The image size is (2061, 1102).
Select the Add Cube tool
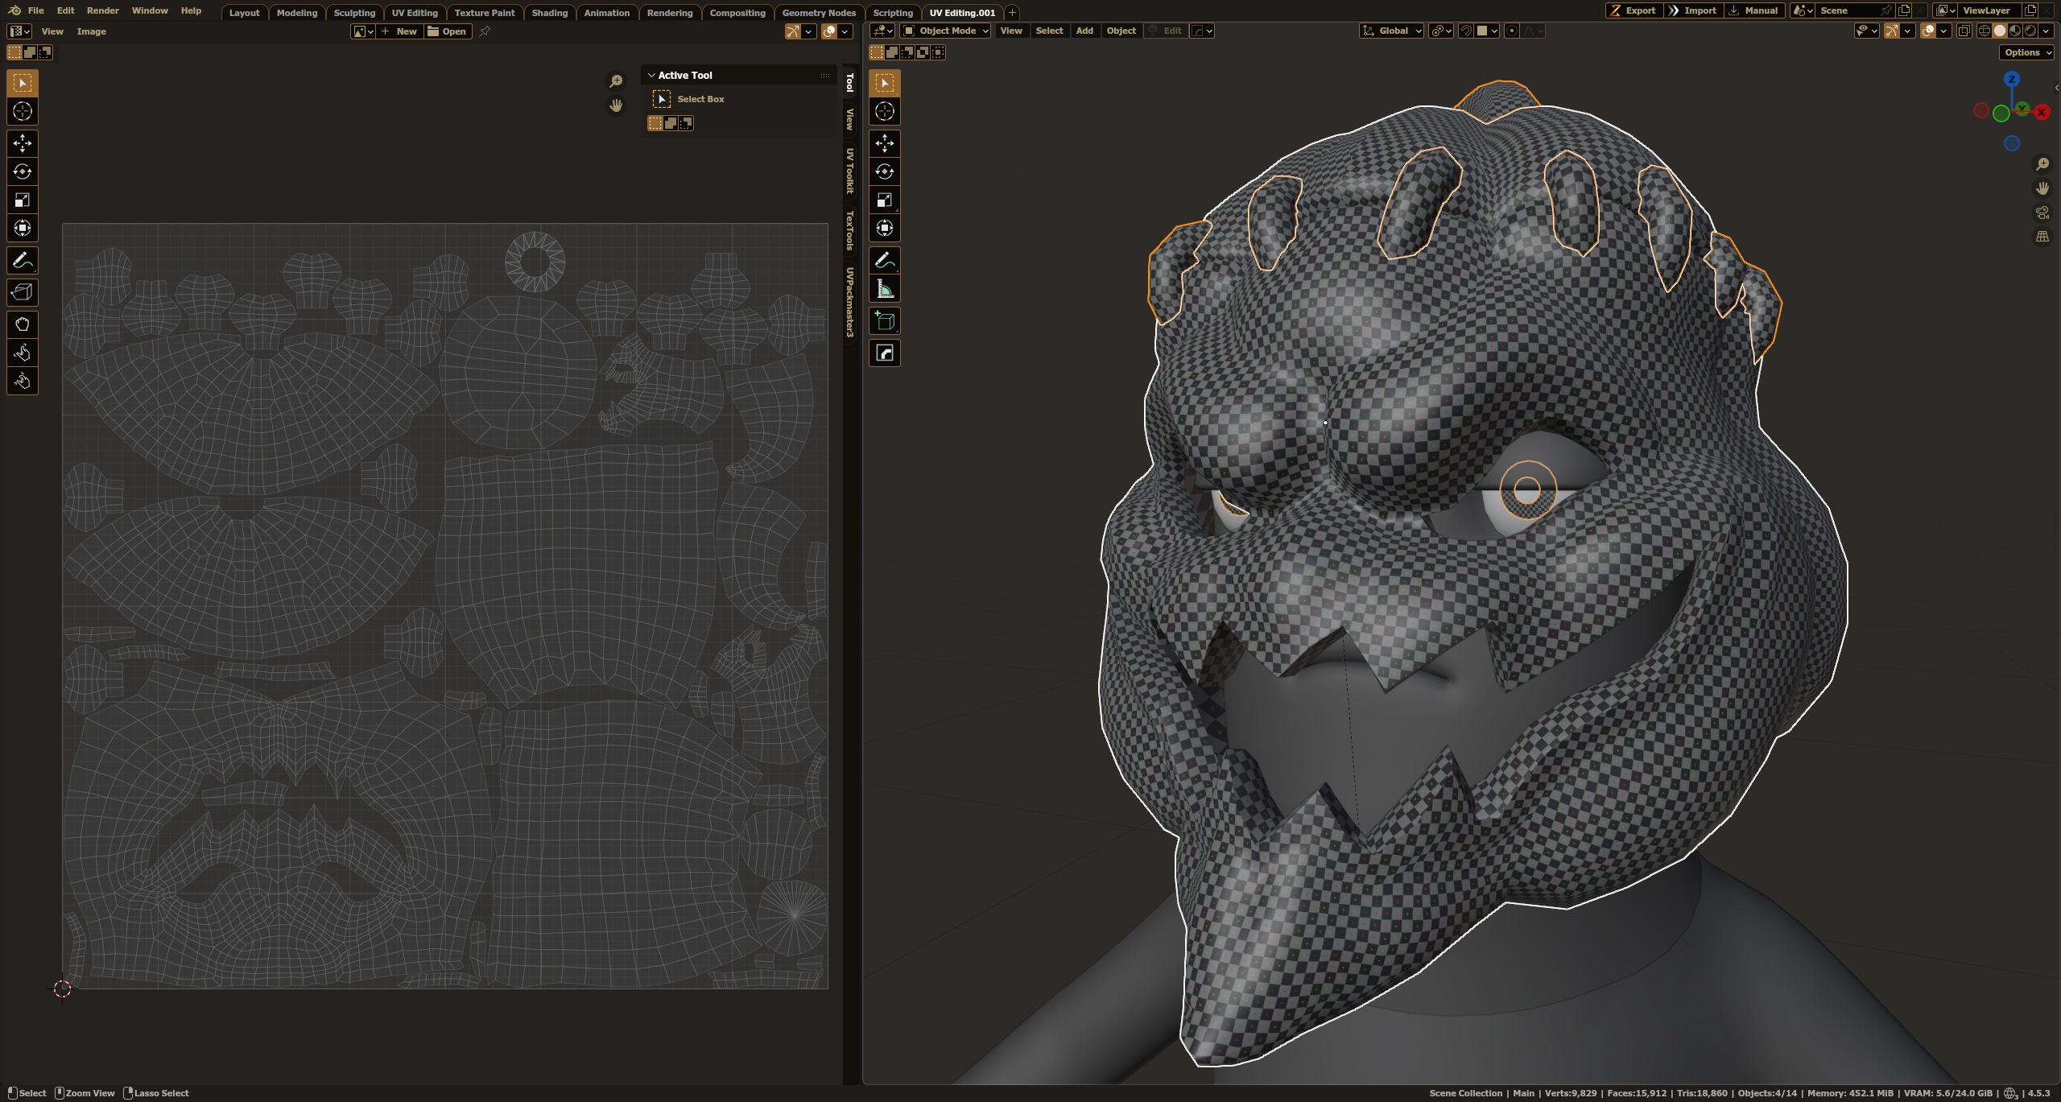tap(885, 321)
